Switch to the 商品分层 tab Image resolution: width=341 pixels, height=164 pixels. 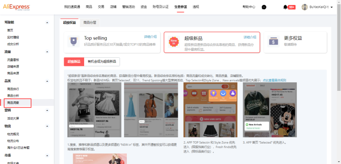pos(90,23)
